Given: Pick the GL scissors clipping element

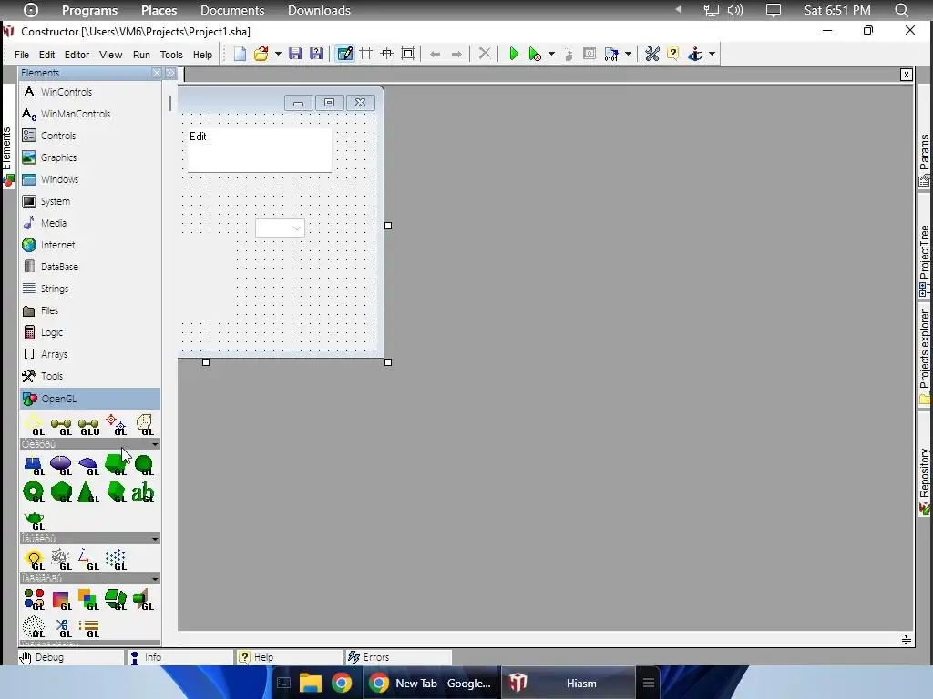Looking at the screenshot, I should 63,627.
